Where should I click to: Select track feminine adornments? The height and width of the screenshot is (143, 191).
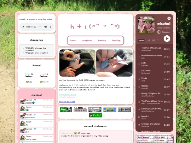coord(154,56)
